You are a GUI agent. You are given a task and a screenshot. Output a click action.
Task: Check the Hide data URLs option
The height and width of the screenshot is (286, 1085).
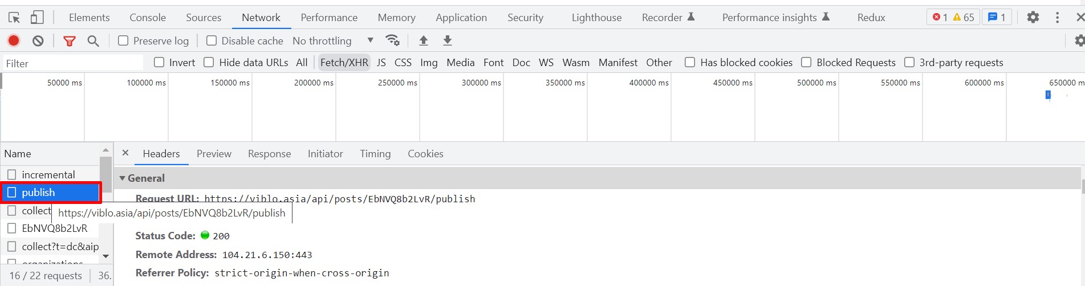(209, 62)
